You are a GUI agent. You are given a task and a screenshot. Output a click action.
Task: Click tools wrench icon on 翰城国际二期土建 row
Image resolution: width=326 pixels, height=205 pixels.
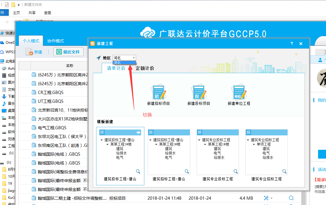tap(266, 198)
